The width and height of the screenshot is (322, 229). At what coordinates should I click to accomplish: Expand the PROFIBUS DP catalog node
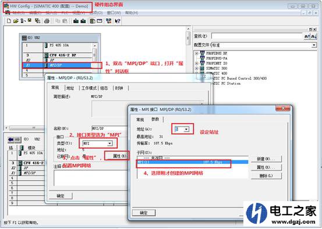197,53
